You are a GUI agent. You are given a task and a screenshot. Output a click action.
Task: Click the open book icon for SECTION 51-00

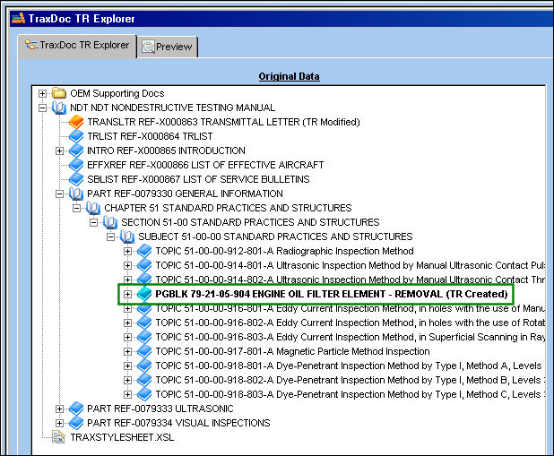coord(110,222)
